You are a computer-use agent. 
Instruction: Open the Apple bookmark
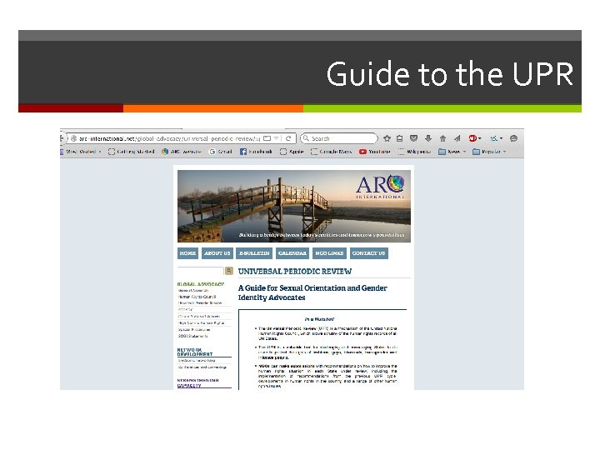pos(292,152)
